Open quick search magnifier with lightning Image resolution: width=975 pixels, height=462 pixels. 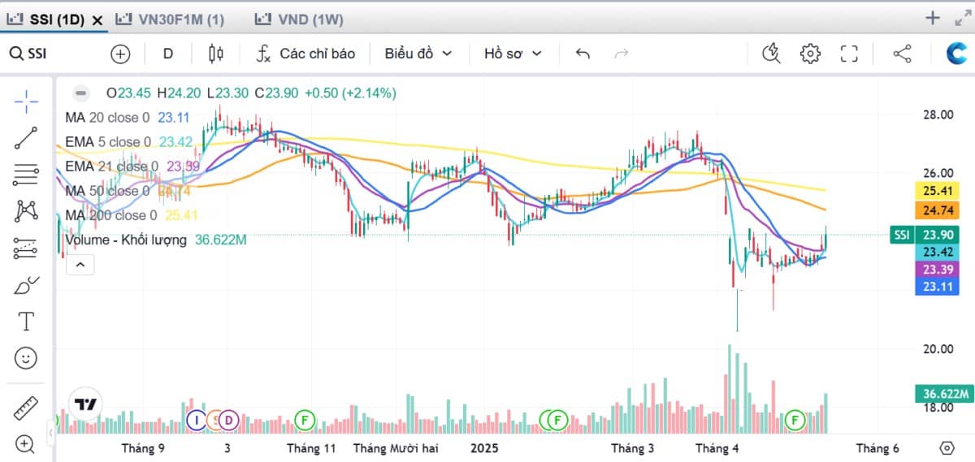click(x=771, y=54)
